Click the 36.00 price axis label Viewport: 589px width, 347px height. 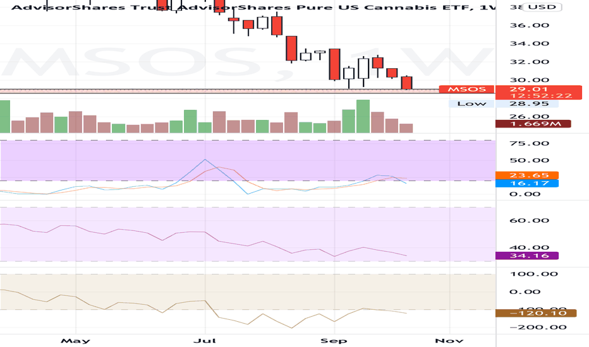tap(529, 25)
